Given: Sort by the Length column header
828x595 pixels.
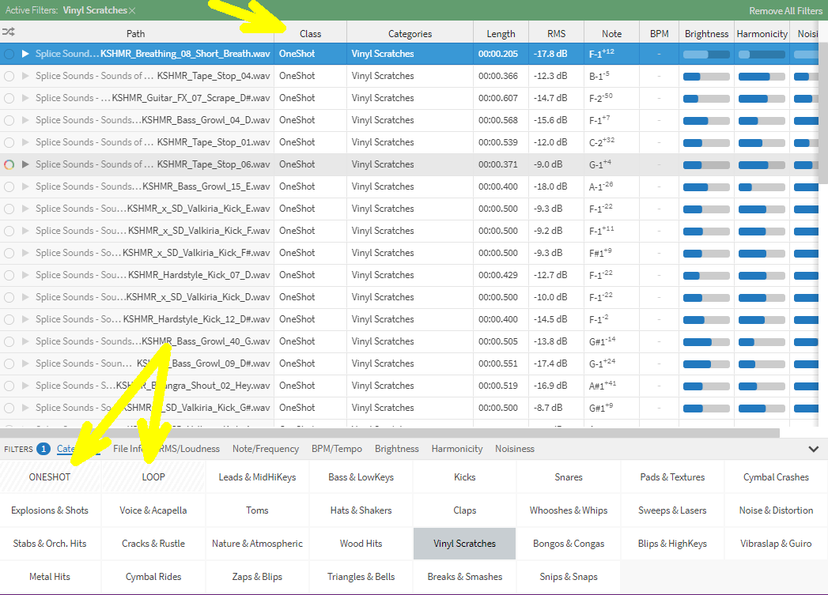Looking at the screenshot, I should (501, 34).
